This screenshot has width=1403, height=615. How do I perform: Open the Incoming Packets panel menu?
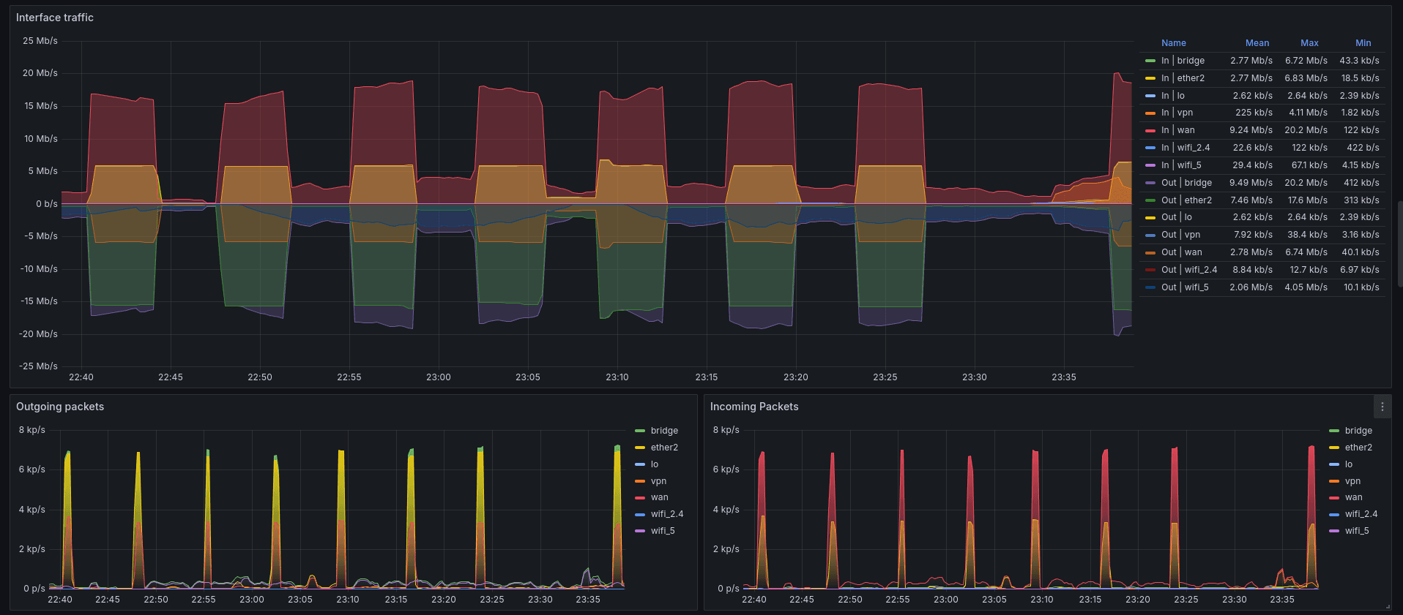click(1382, 407)
